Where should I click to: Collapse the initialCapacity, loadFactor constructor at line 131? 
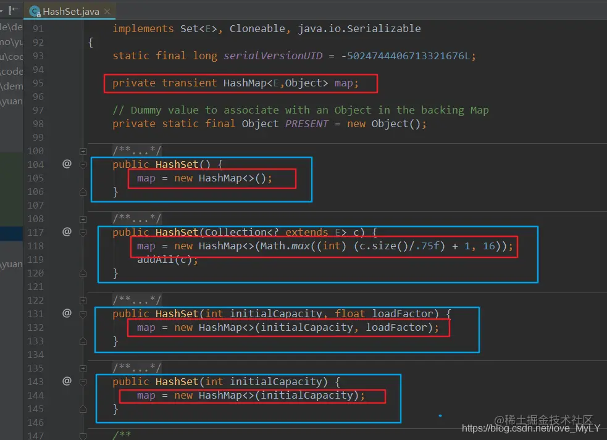83,314
